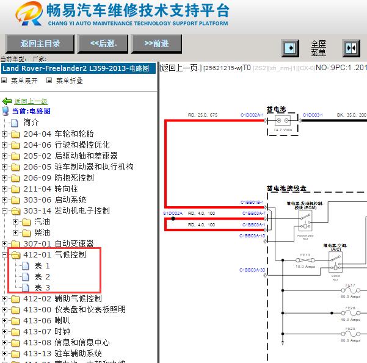Select the 汽油 folder icon
Screen dimensions: 367x363
26,222
